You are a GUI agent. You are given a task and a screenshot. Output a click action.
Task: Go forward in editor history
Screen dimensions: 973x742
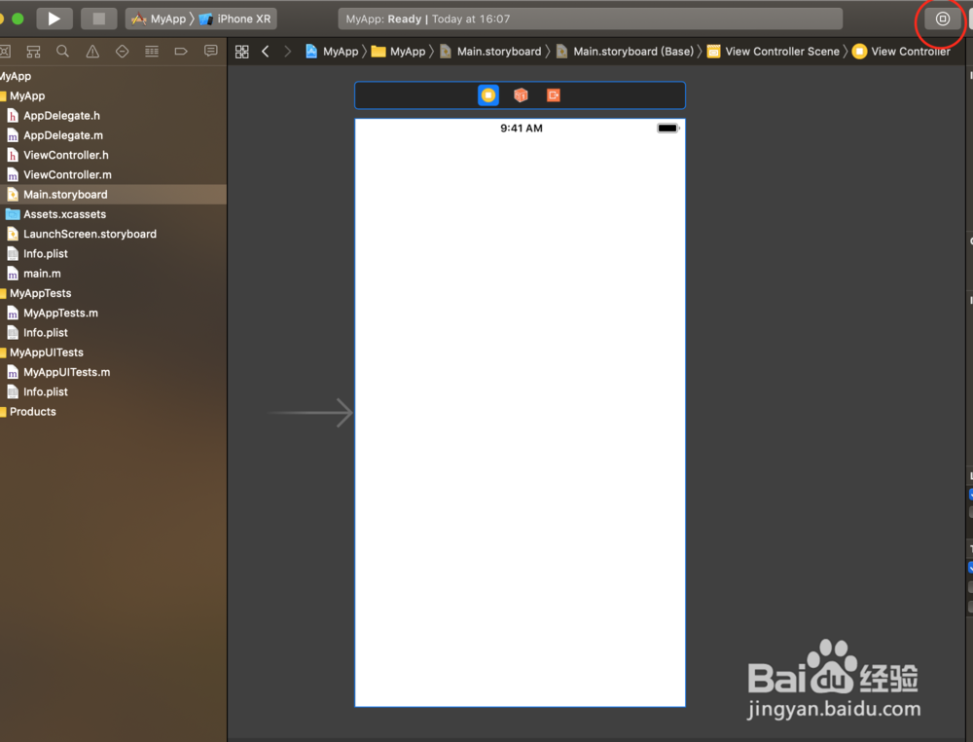tap(287, 52)
